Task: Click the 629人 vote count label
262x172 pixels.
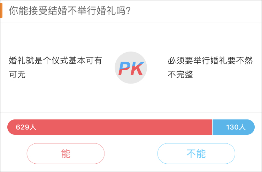Action: tap(26, 127)
